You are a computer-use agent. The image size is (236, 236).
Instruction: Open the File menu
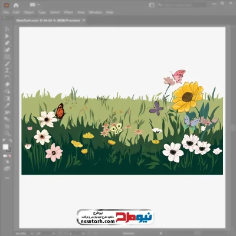[6, 12]
